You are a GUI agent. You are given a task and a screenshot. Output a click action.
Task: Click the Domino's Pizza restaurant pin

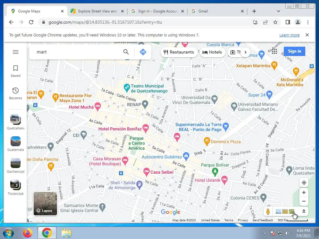[x=207, y=141]
